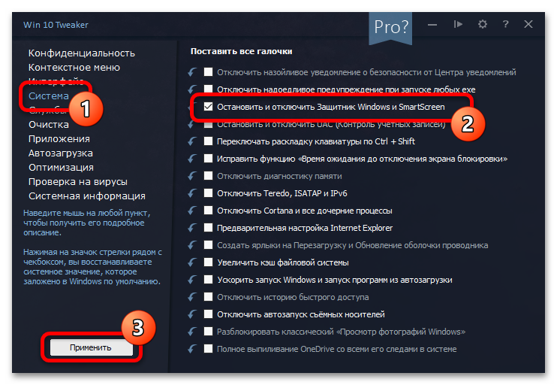Image resolution: width=557 pixels, height=385 pixels.
Task: Open help question mark icon
Action: coord(505,24)
